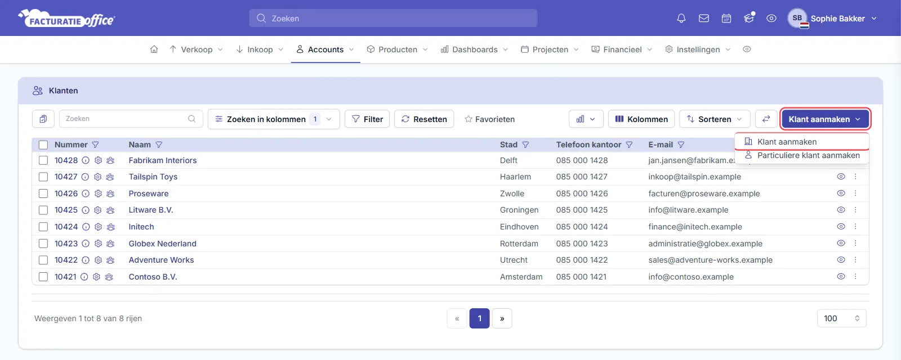Open the gear icon for customer 10427
The width and height of the screenshot is (901, 360).
pos(97,177)
